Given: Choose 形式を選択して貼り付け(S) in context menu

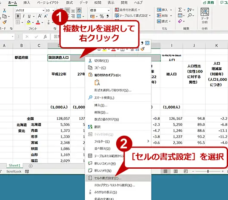Looking at the screenshot, I should (x=118, y=90).
